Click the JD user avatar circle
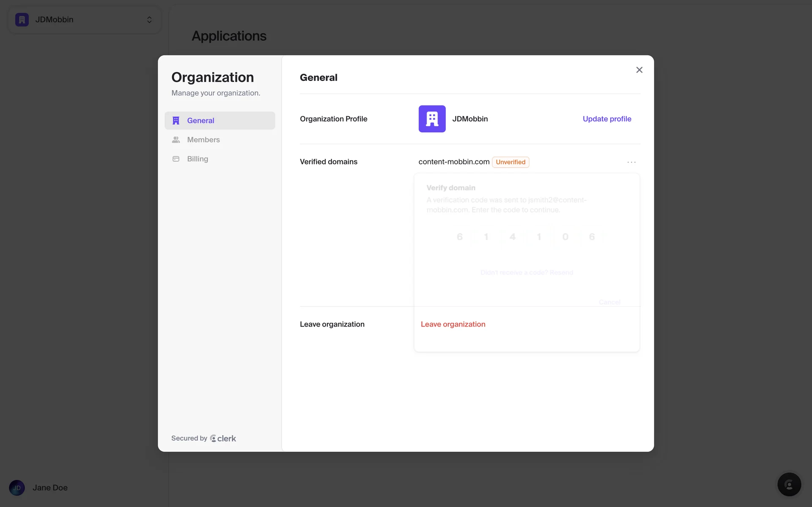 17,488
